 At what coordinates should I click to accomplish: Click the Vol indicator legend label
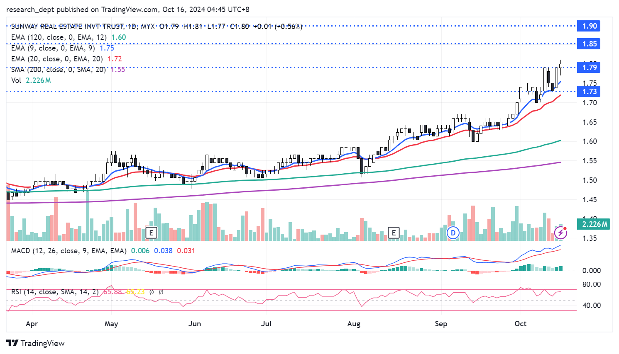click(x=16, y=80)
